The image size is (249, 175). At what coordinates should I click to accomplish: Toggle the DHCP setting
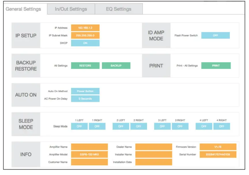(85, 43)
